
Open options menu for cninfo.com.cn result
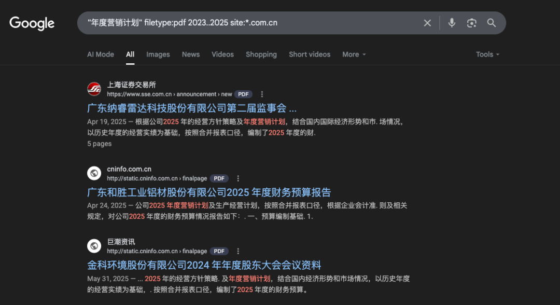tap(238, 178)
